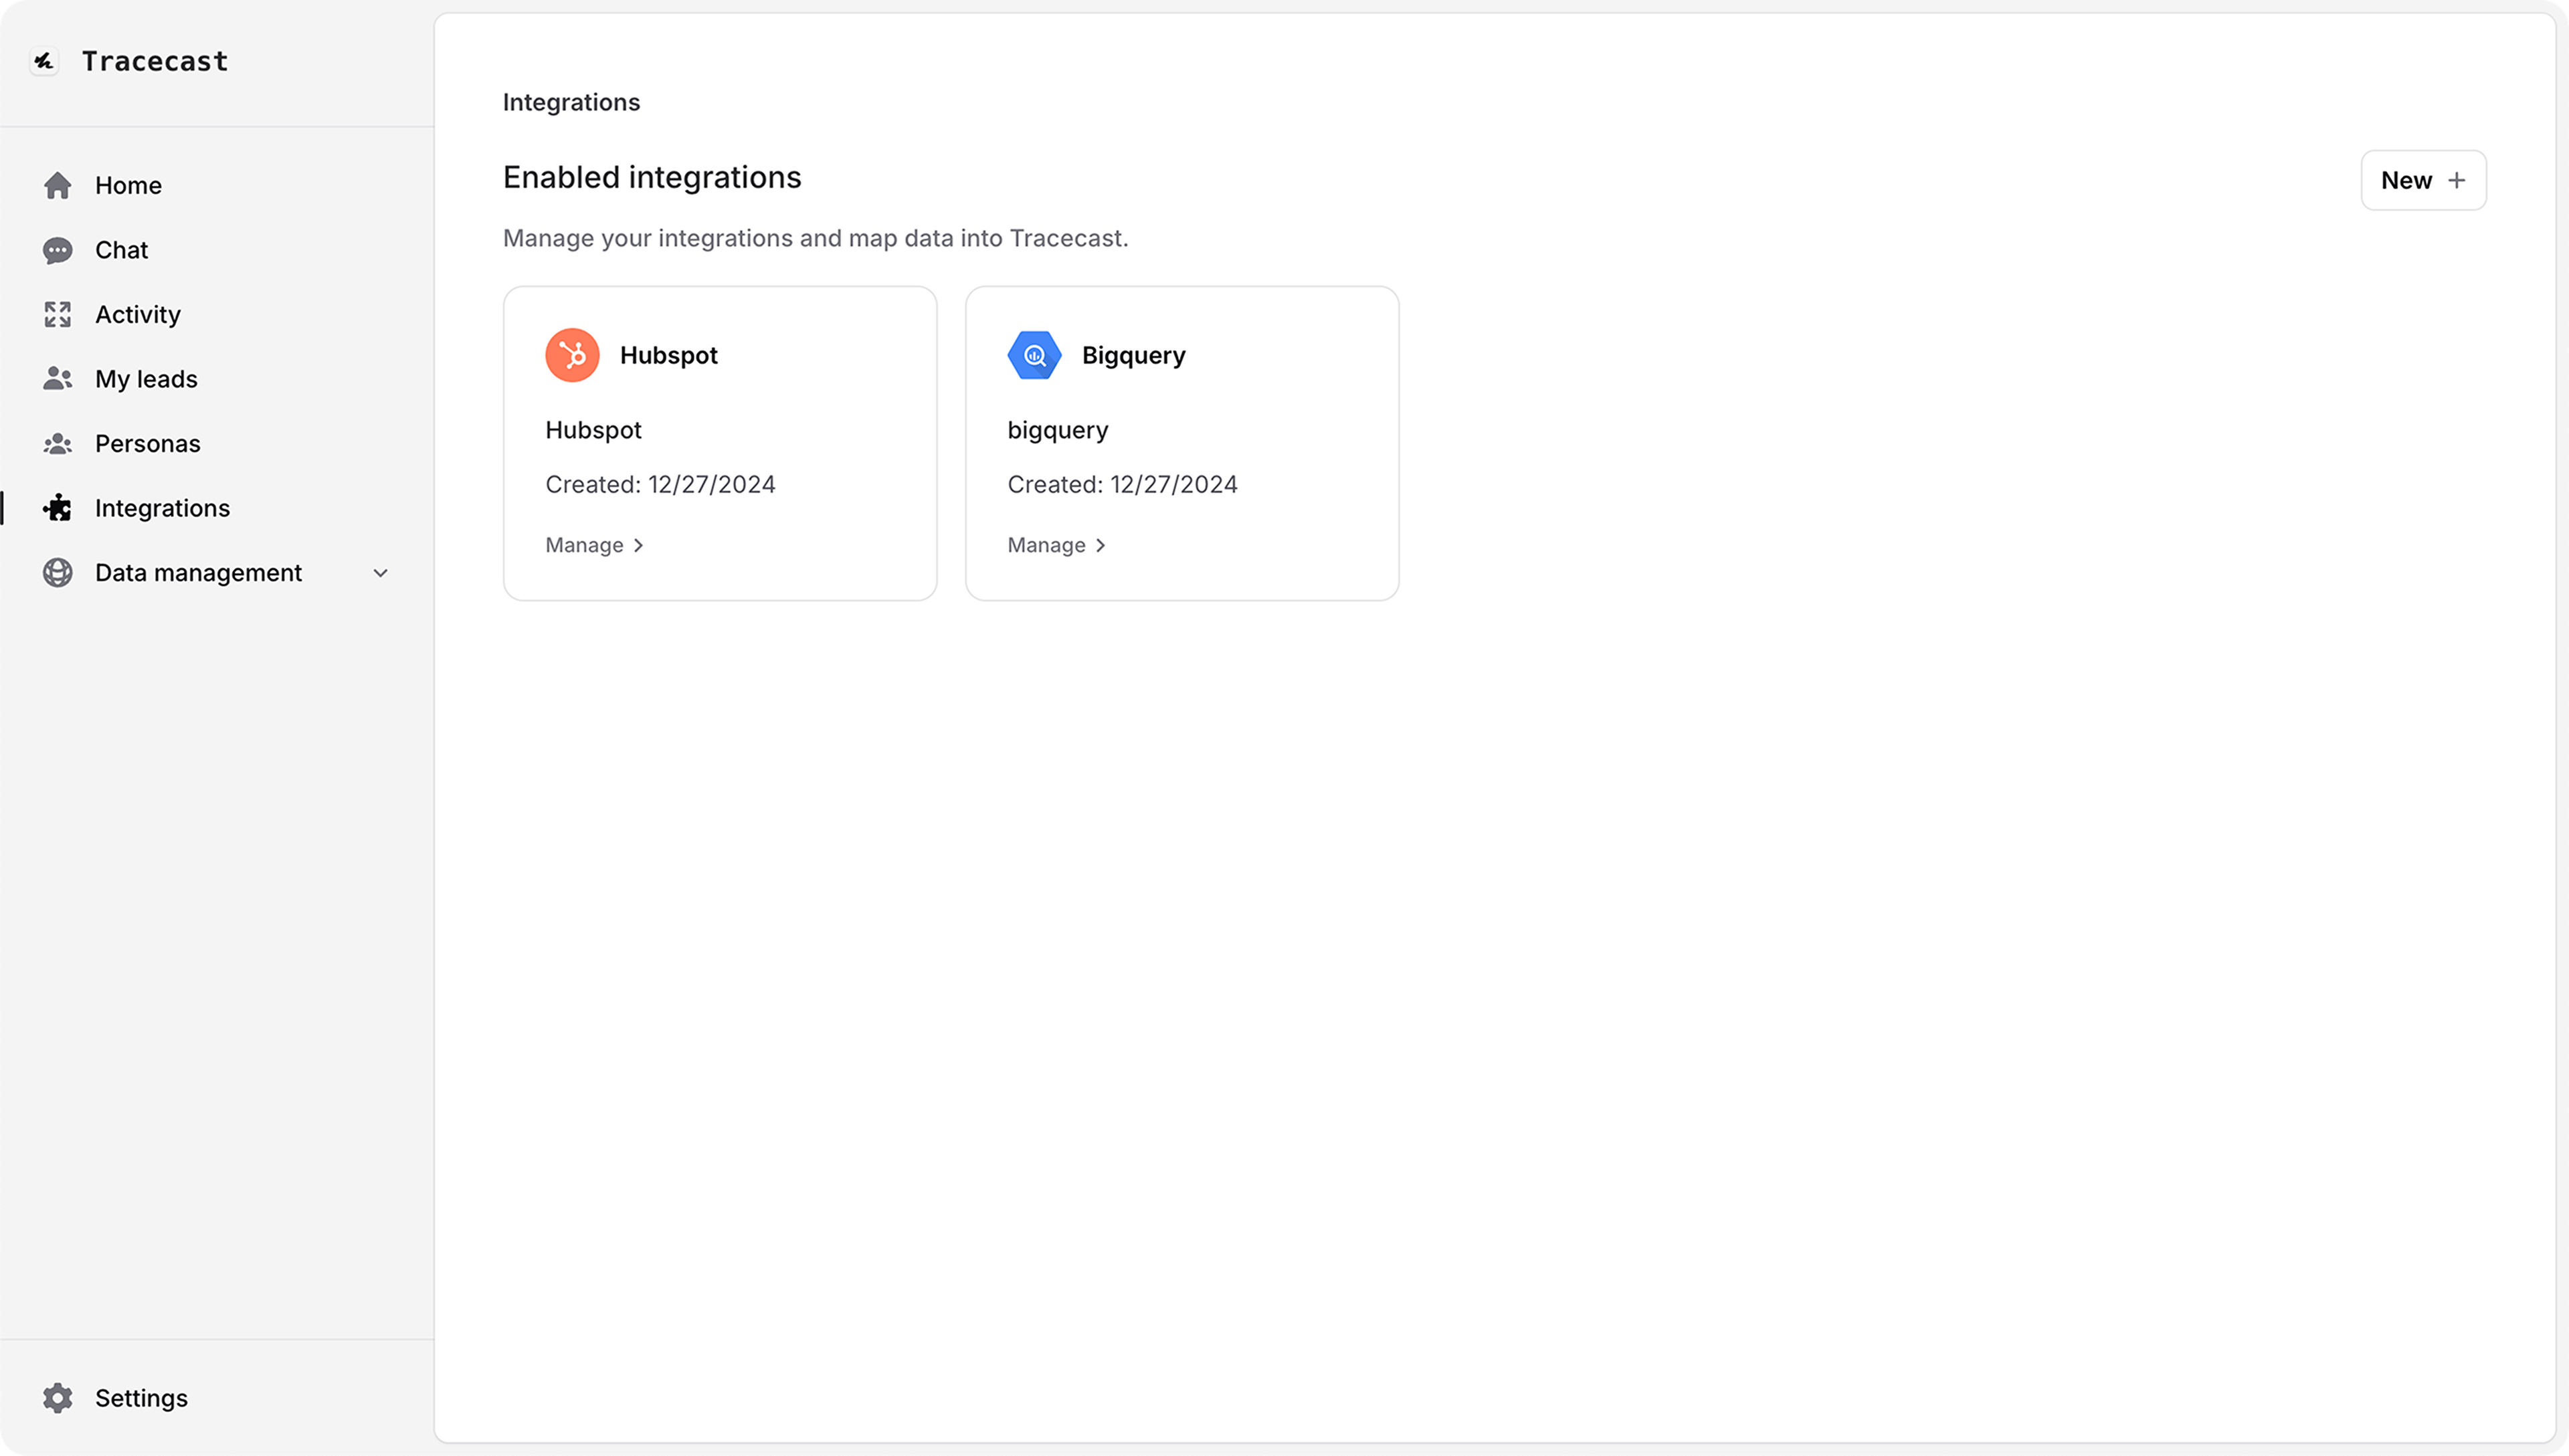The height and width of the screenshot is (1456, 2569).
Task: Click Manage your integrations description text
Action: click(815, 238)
